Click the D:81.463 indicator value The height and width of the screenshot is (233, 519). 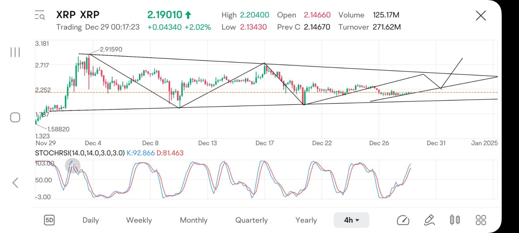click(x=170, y=153)
